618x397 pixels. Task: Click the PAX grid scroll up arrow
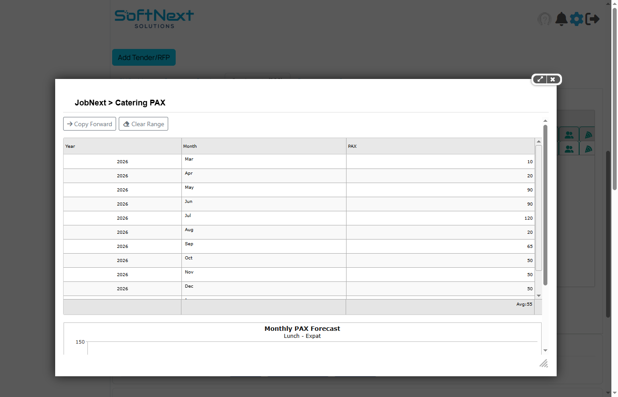click(x=539, y=142)
